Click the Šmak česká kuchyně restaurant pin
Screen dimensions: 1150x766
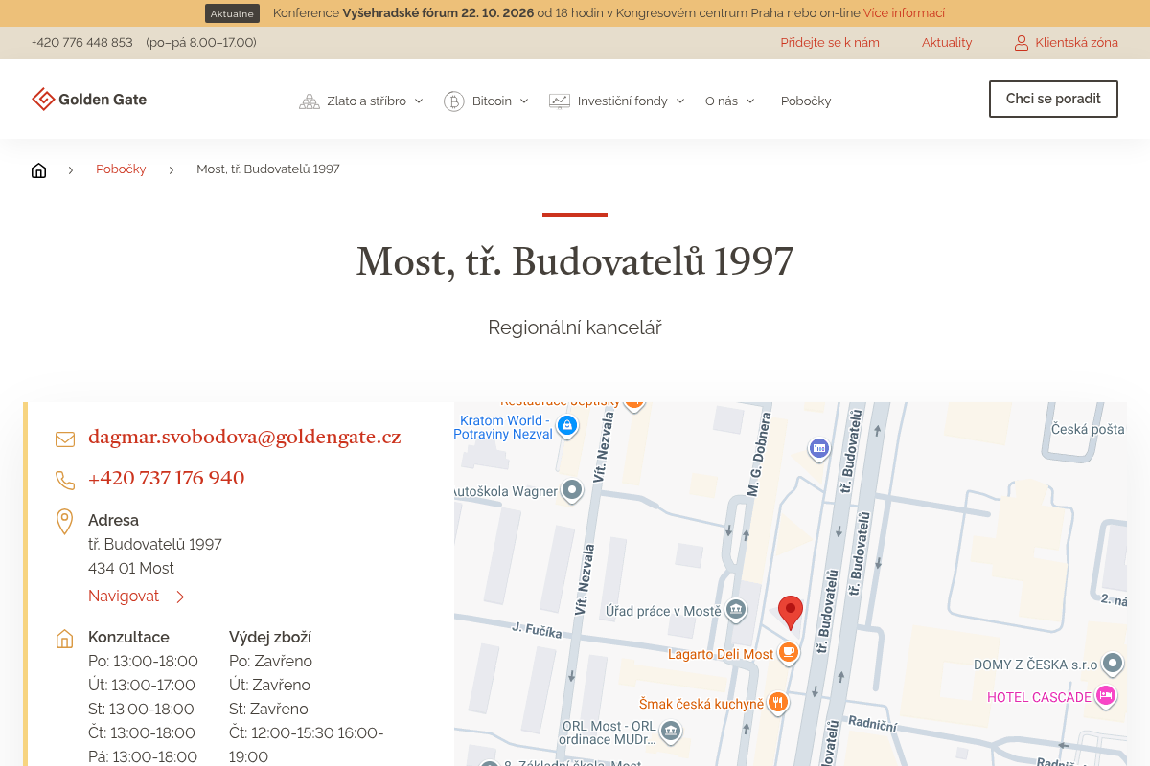pos(778,703)
